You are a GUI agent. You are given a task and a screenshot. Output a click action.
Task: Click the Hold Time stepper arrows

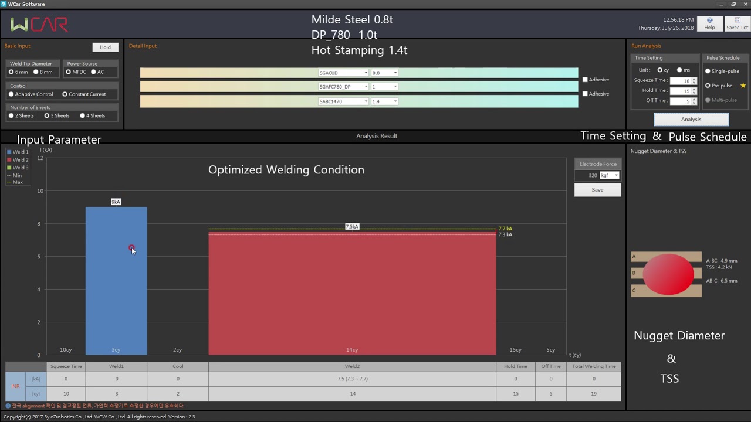coord(694,91)
